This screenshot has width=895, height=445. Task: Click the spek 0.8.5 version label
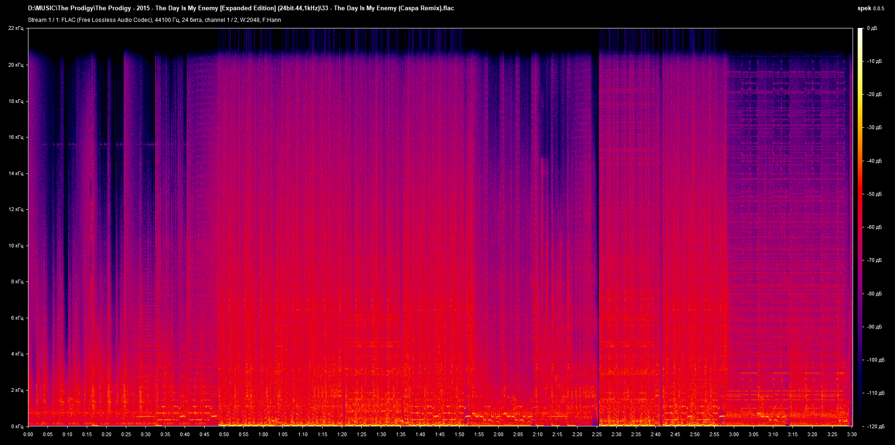(x=870, y=8)
